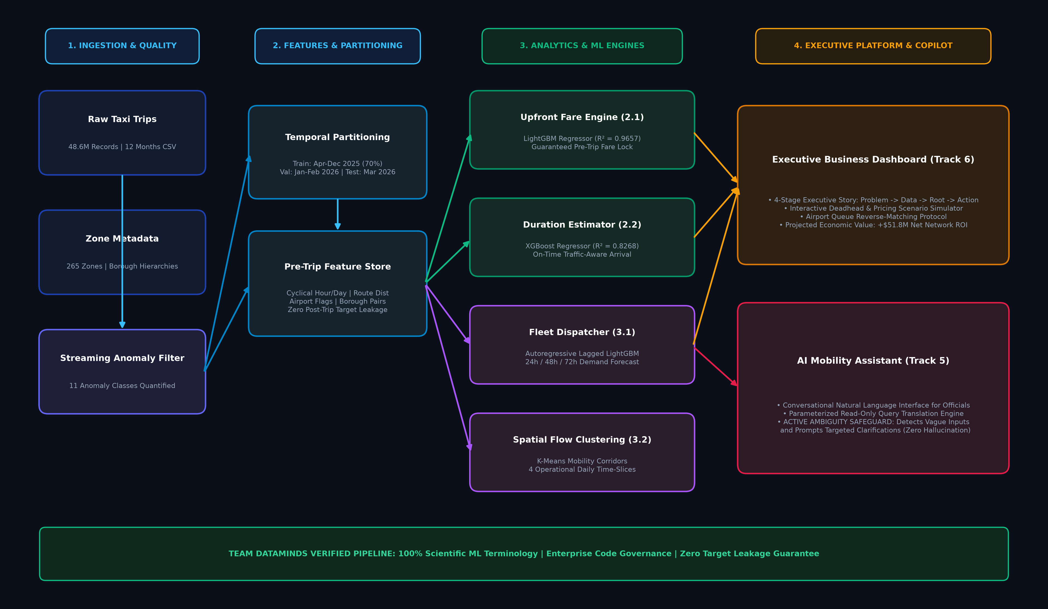
Task: Click 'Autoregressive Lagged LightGBM' text
Action: tap(582, 353)
